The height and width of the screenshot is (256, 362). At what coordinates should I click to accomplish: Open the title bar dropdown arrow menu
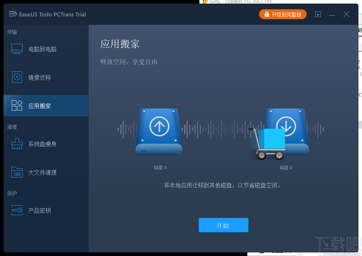(318, 14)
